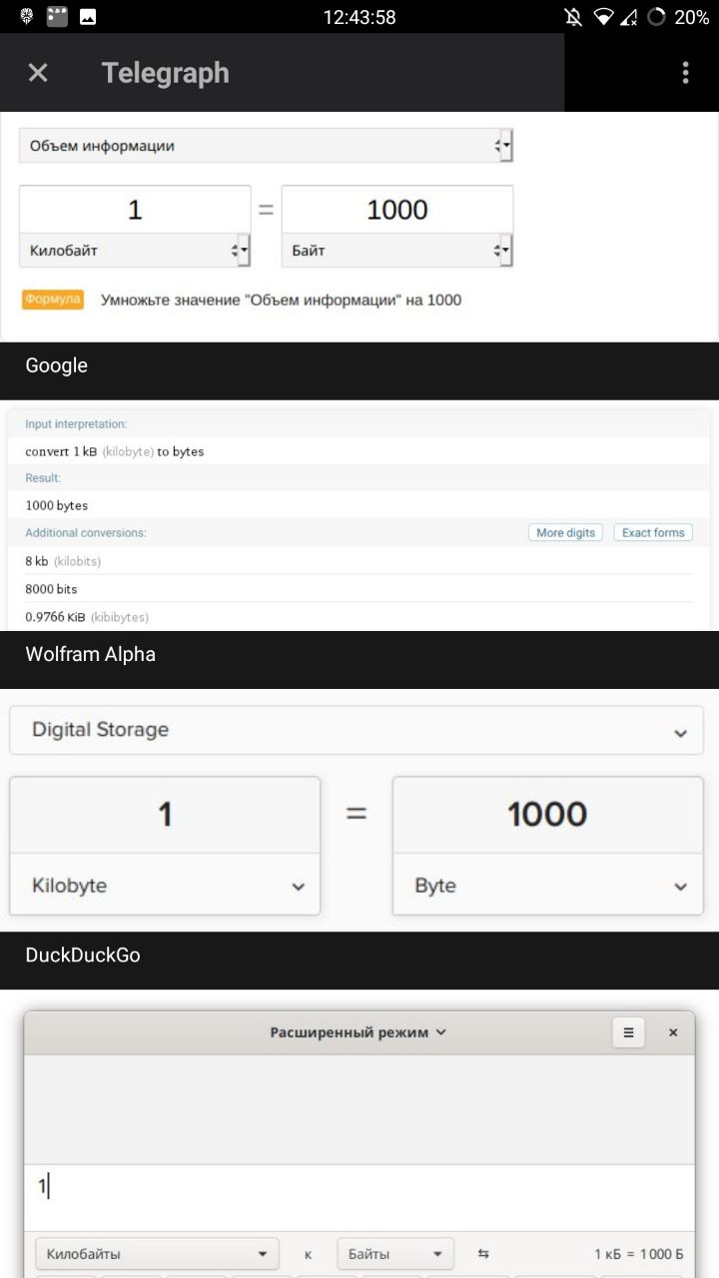The width and height of the screenshot is (719, 1278).
Task: Close the Telegraph page with X
Action: (38, 72)
